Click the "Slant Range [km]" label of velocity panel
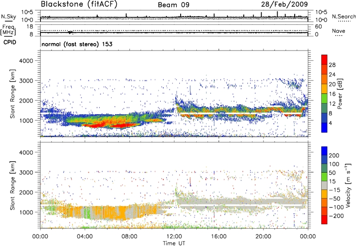356x246 pixels. [12, 185]
